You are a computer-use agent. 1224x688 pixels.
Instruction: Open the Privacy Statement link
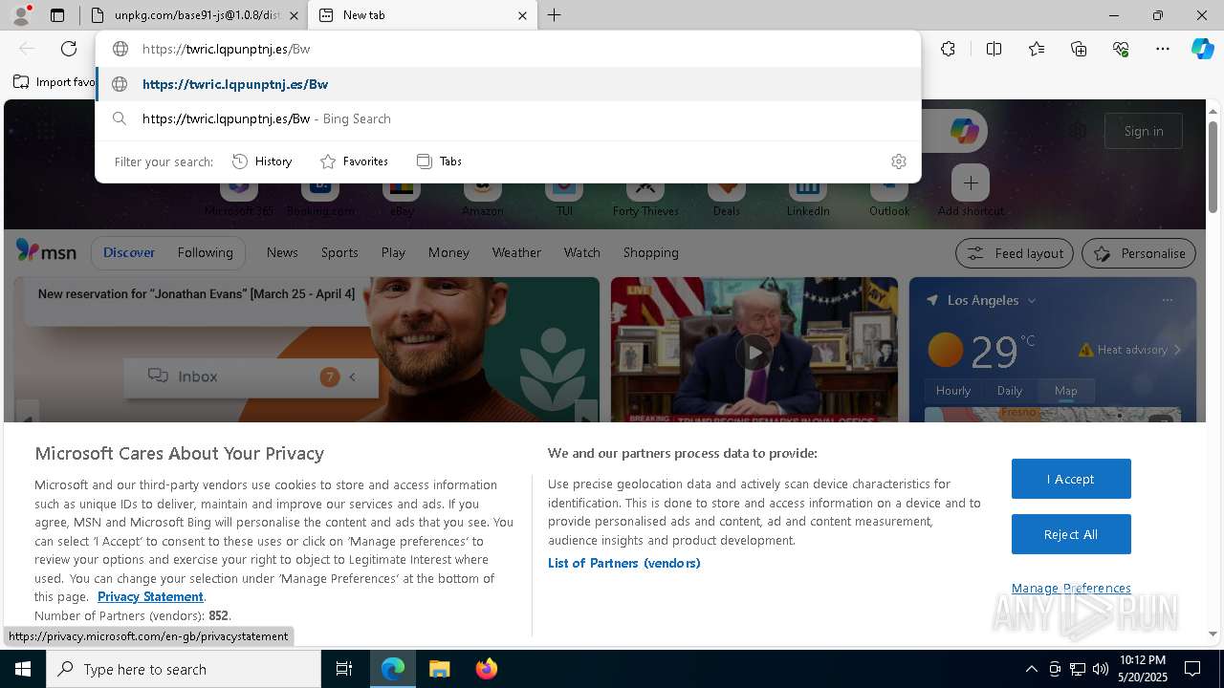(150, 596)
